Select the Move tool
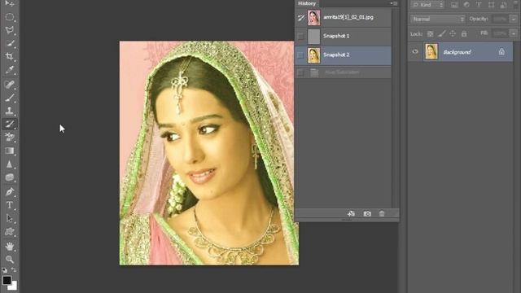The width and height of the screenshot is (521, 293). [10, 3]
